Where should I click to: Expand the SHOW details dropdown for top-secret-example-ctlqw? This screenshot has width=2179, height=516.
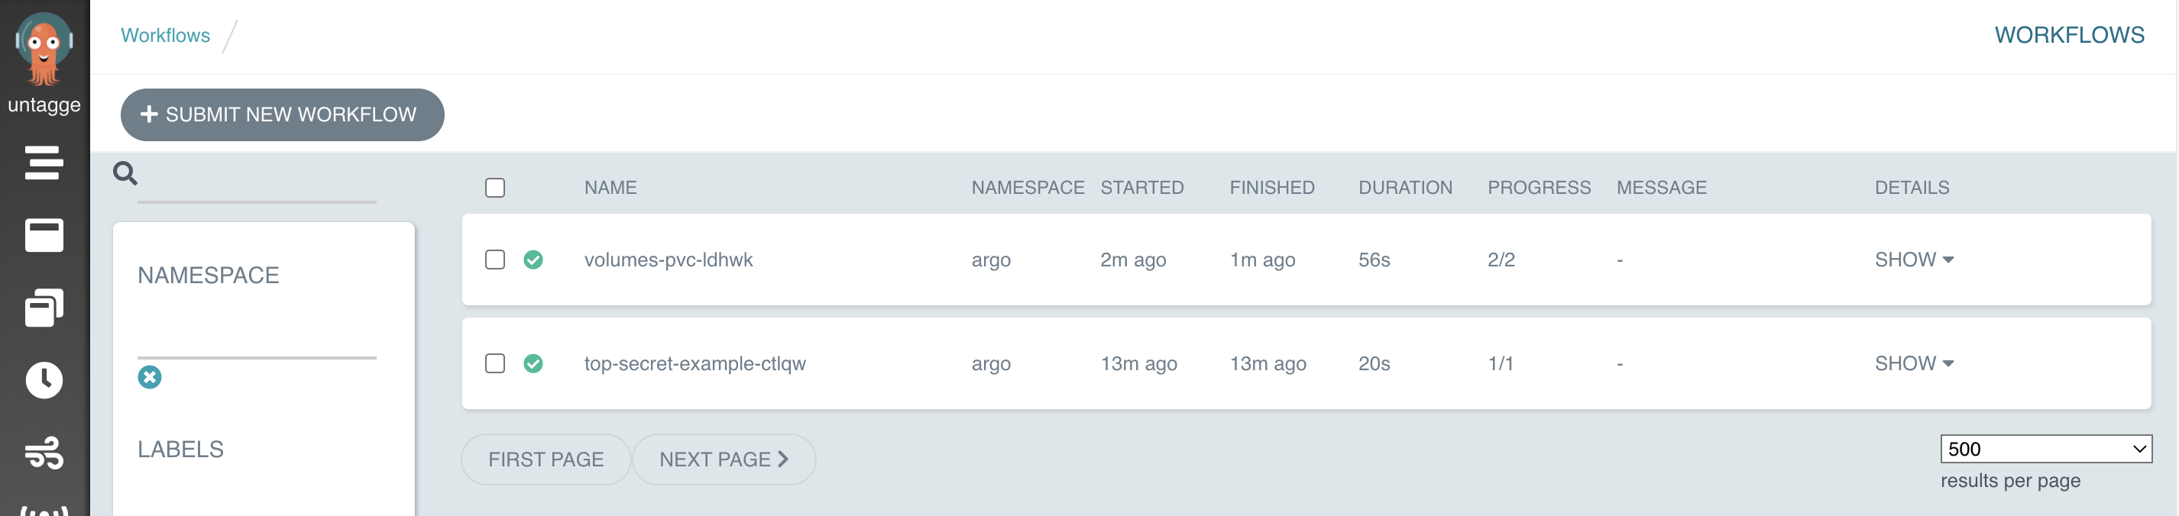pyautogui.click(x=1913, y=363)
